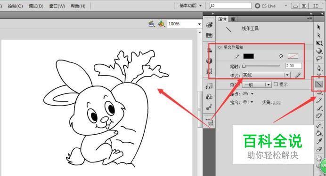326x176 pixels.
Task: Click the stroke value field 2.00
Action: [293, 66]
